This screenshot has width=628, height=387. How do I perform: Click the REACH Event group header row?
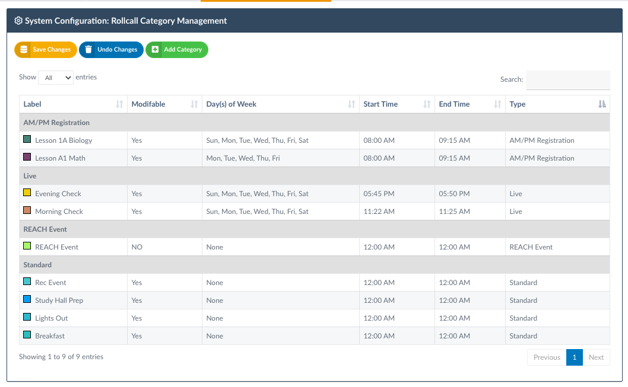tap(315, 229)
